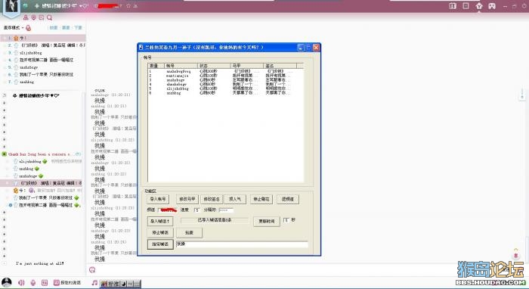
Task: Focus the seconds field beside 更新时间
Action: pyautogui.click(x=286, y=220)
